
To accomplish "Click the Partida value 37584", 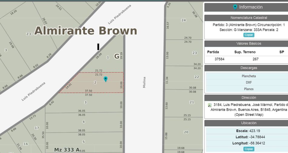I will pos(219,59).
